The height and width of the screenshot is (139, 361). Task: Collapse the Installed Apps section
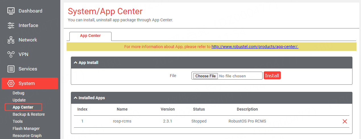point(75,98)
